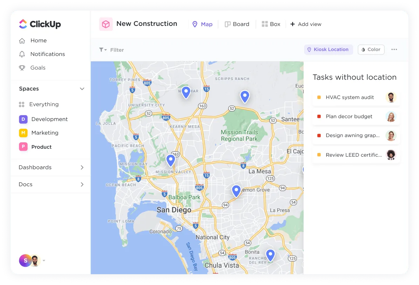The height and width of the screenshot is (285, 419).
Task: Click the Review LEED task assignee avatar
Action: coord(391,155)
